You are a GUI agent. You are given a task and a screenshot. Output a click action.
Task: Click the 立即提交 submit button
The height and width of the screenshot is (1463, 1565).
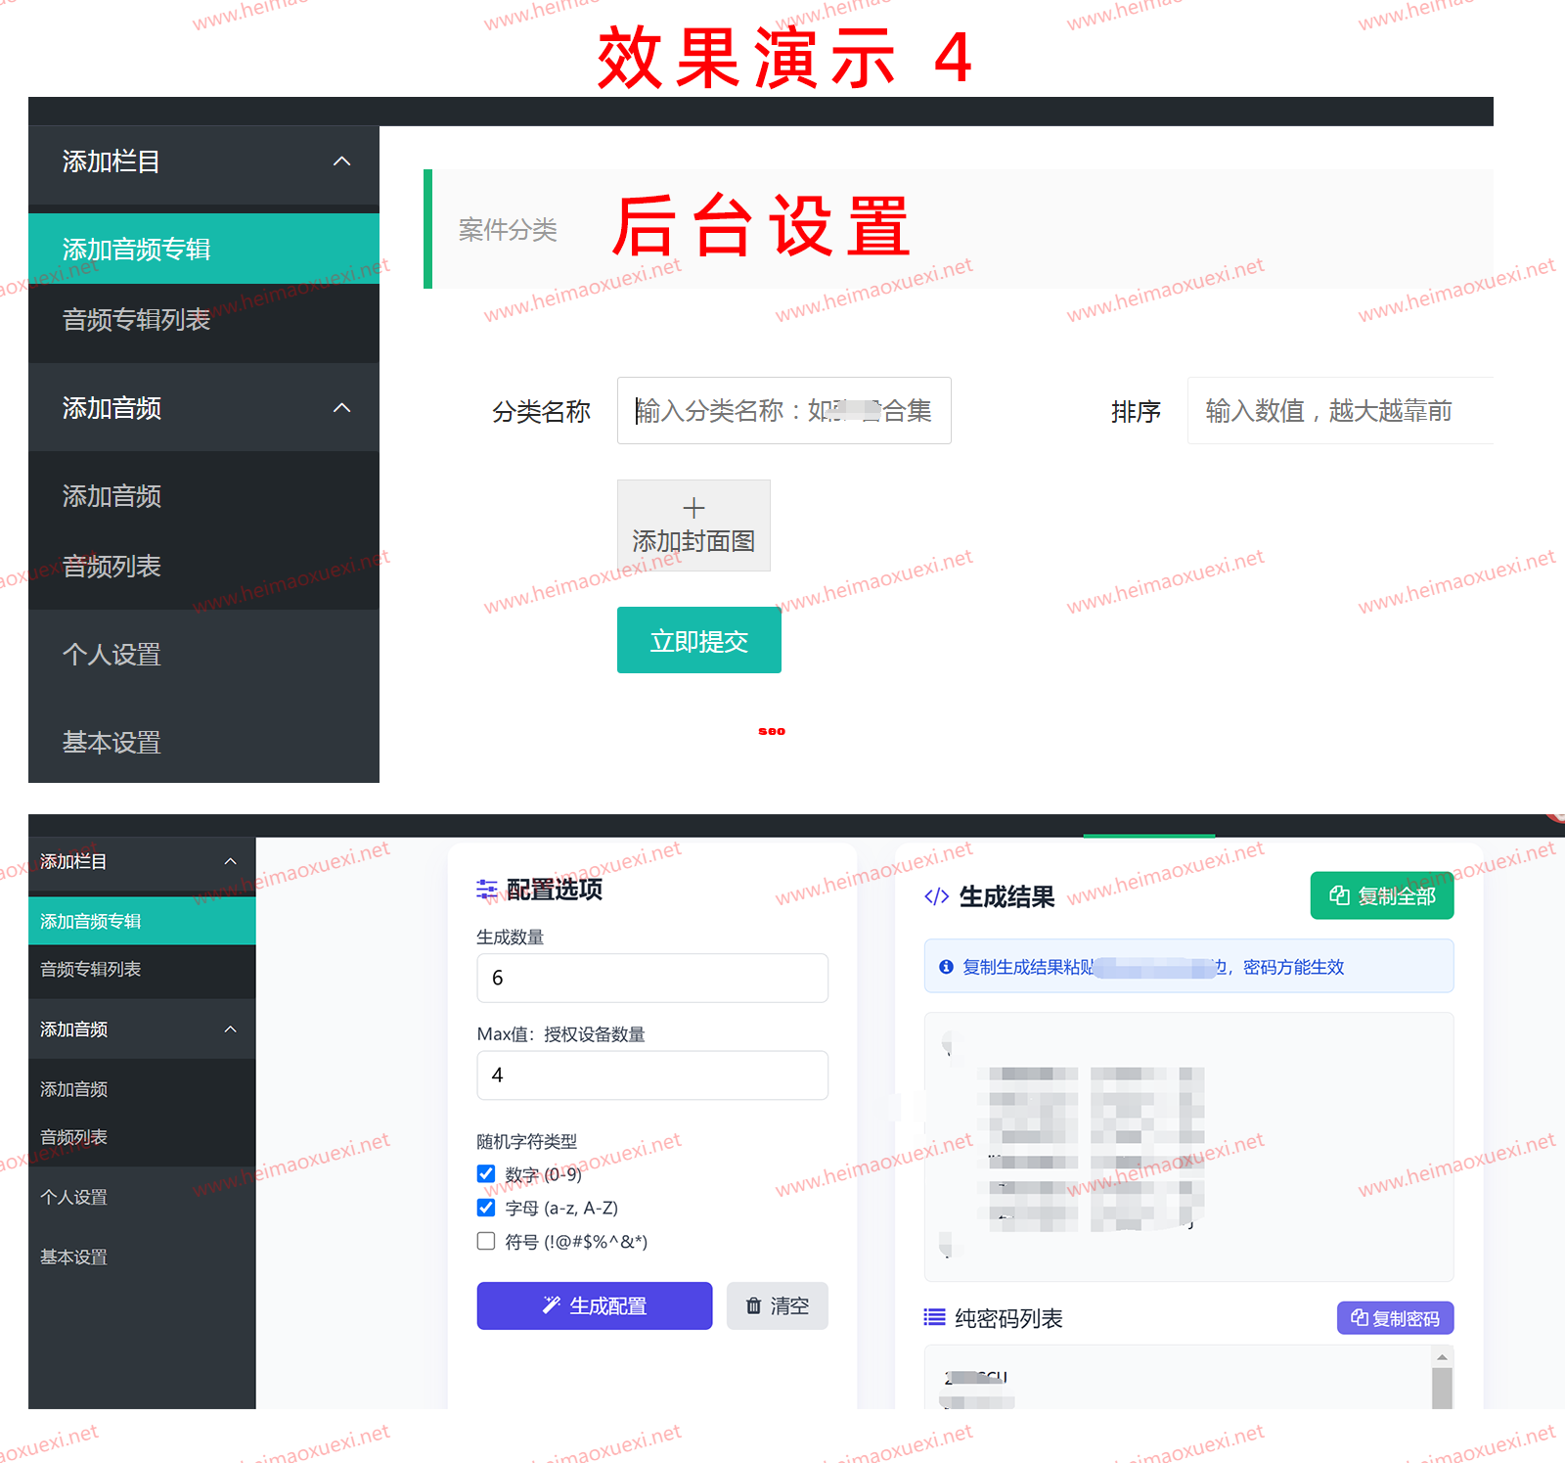[698, 640]
